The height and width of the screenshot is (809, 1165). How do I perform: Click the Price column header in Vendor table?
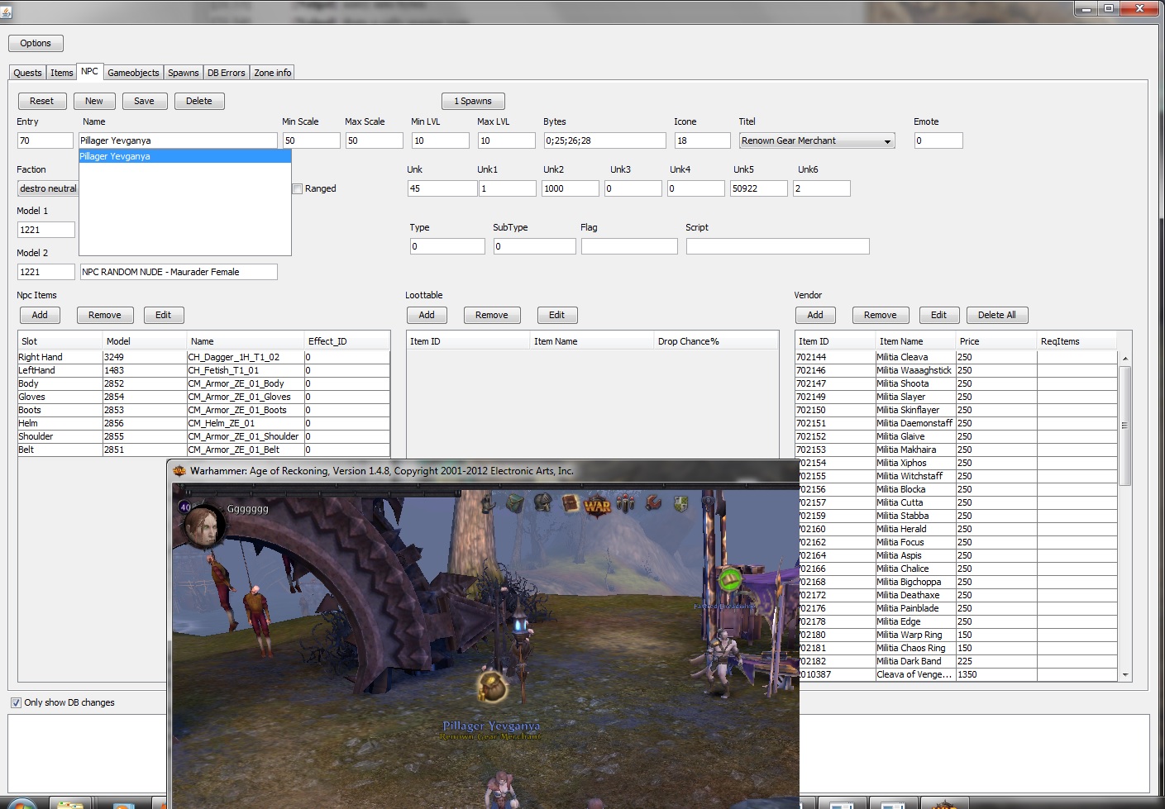pos(996,341)
